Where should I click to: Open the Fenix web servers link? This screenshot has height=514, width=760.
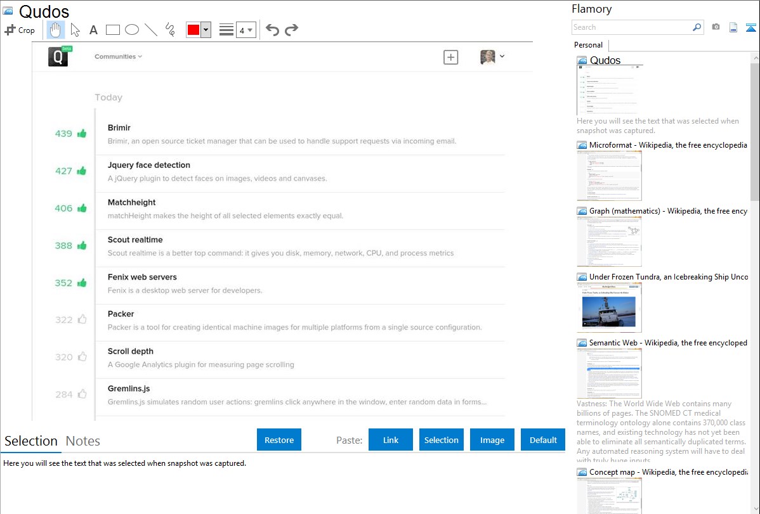142,276
